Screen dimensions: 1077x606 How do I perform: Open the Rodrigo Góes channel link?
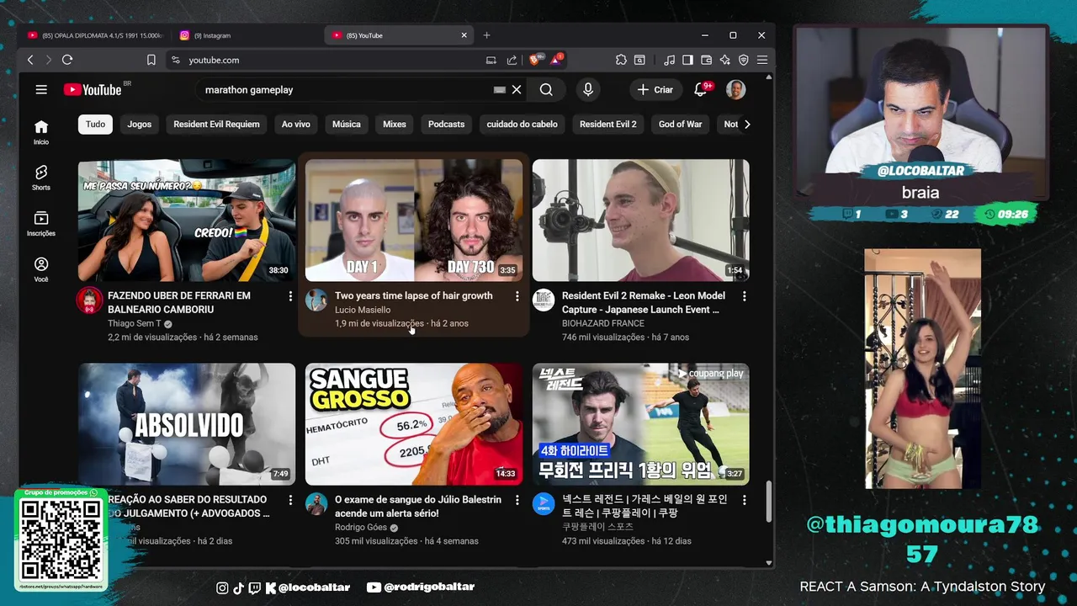pyautogui.click(x=361, y=528)
